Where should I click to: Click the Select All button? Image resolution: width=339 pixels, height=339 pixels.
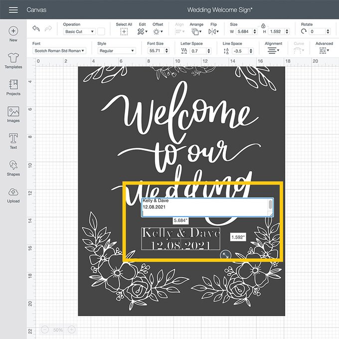124,31
